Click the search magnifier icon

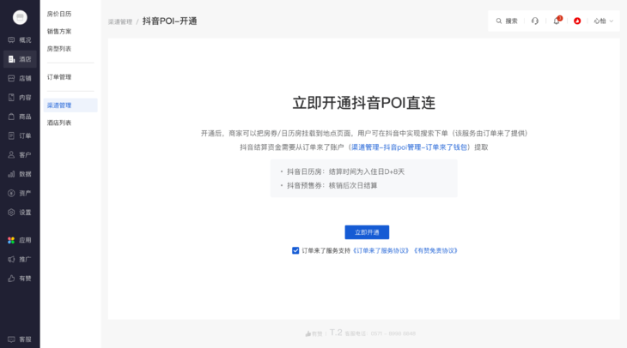(499, 21)
